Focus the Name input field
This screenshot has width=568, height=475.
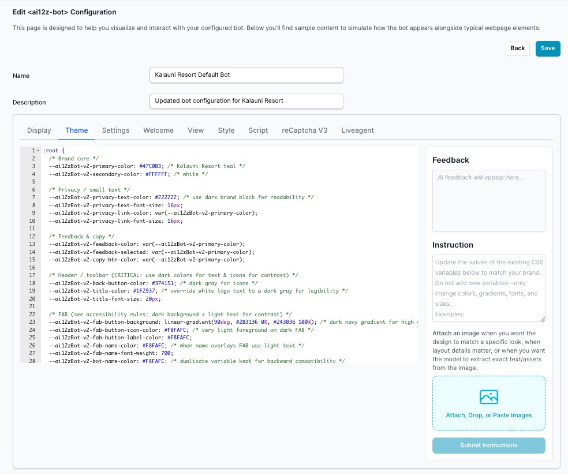[x=246, y=75]
